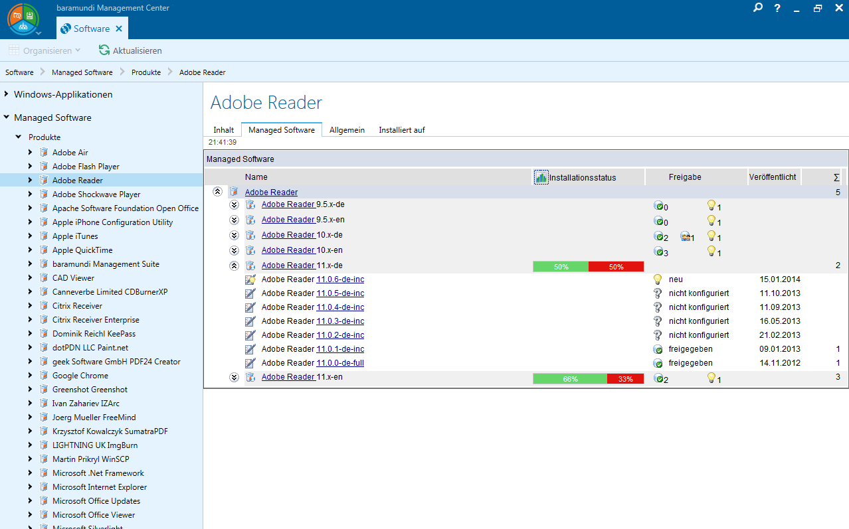Switch to the Installiert auf tab
Image resolution: width=849 pixels, height=529 pixels.
[x=401, y=130]
